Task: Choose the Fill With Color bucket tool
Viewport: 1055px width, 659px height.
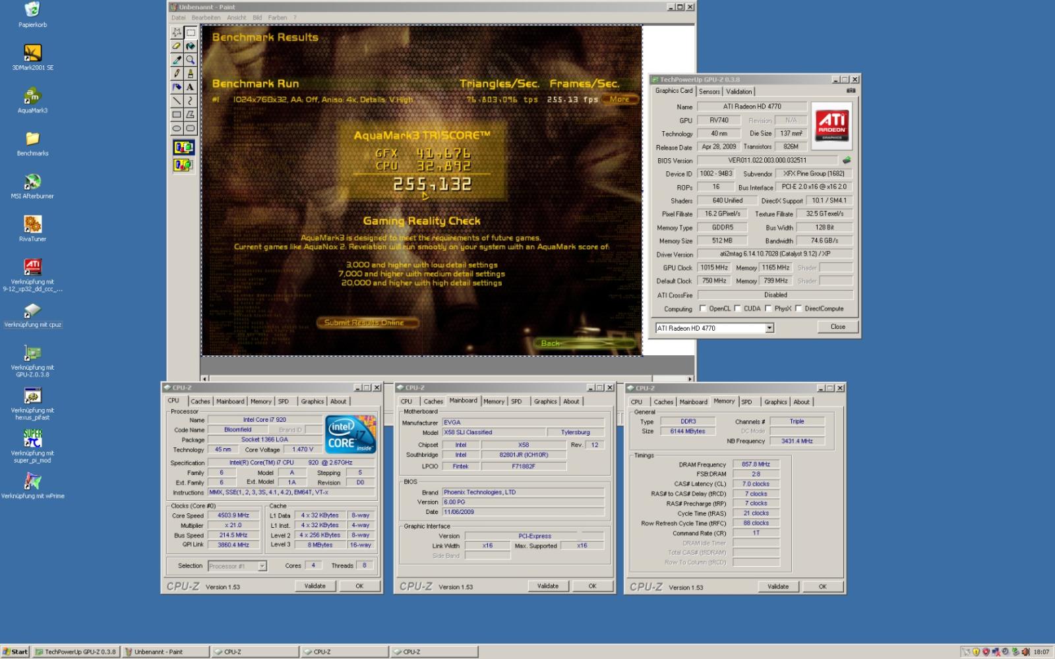Action: (x=191, y=46)
